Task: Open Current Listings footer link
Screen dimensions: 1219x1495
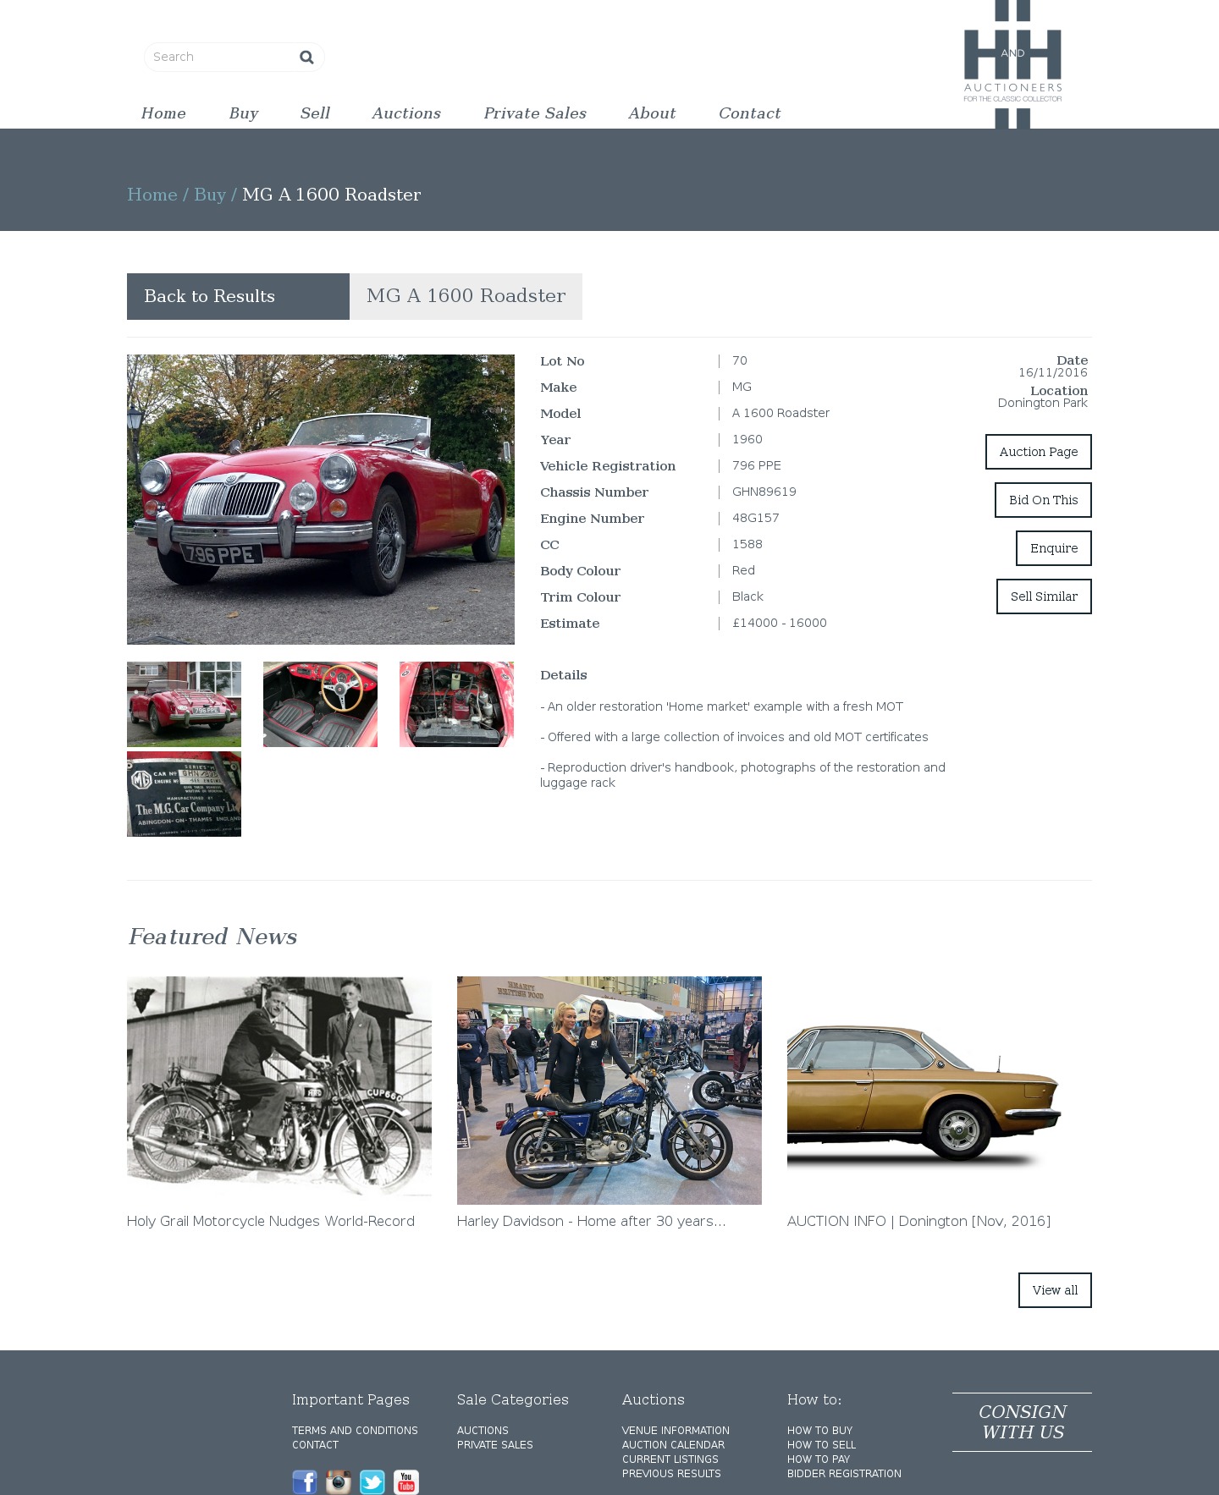Action: tap(670, 1459)
